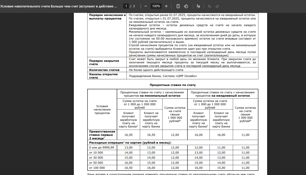Click the "Расходные операции по картам" subheading

(x=130, y=143)
